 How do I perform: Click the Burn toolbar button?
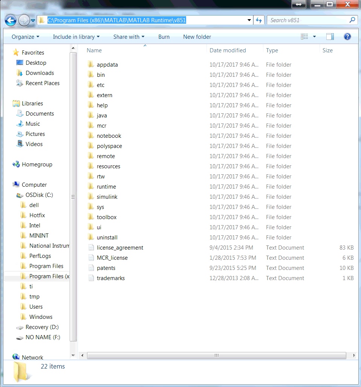click(x=164, y=37)
